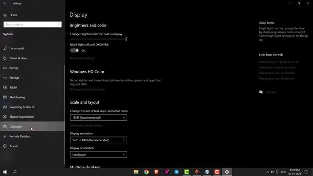Expand the Landscape orientation dropdown

(98, 154)
